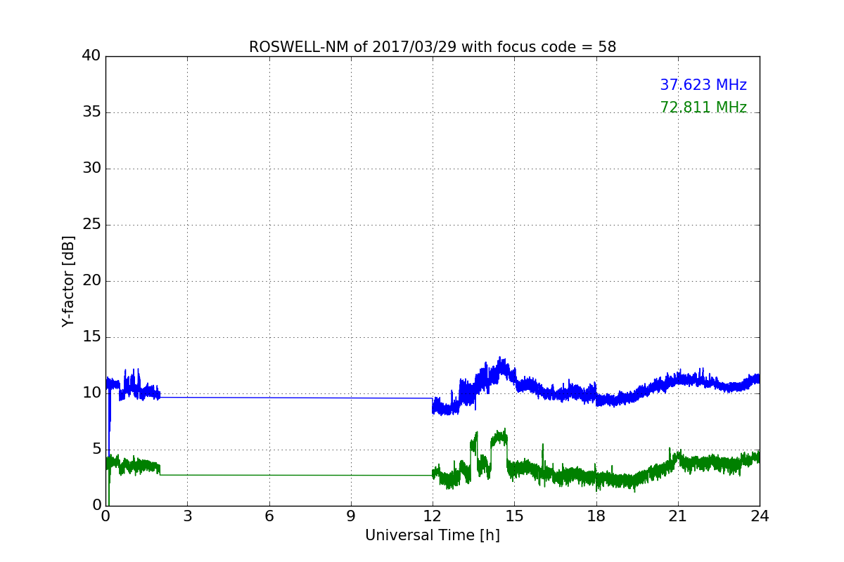Click y-axis tick label 35
This screenshot has height=562, width=844.
point(91,112)
